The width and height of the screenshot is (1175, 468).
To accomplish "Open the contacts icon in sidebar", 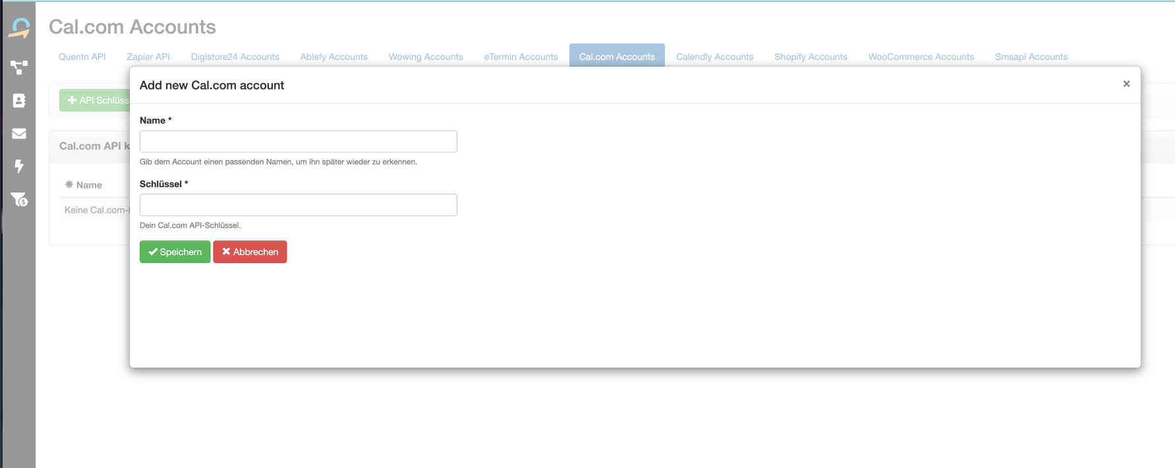I will [x=19, y=100].
